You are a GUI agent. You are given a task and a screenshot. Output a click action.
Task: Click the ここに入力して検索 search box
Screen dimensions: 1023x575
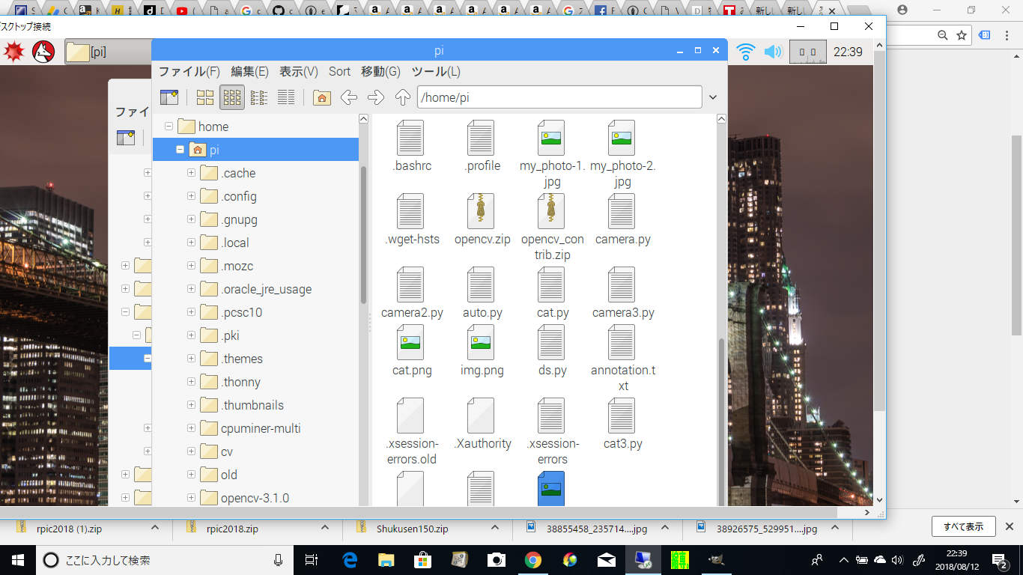[163, 560]
